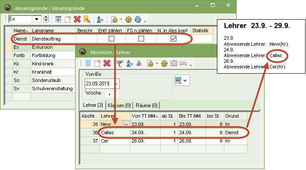Click the list view icon in Absenzen toolbar
The height and width of the screenshot is (170, 306).
point(88,63)
